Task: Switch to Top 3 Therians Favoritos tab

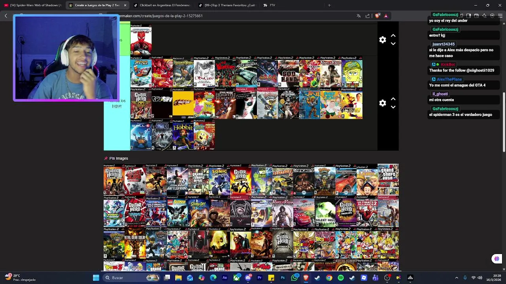Action: [x=227, y=5]
